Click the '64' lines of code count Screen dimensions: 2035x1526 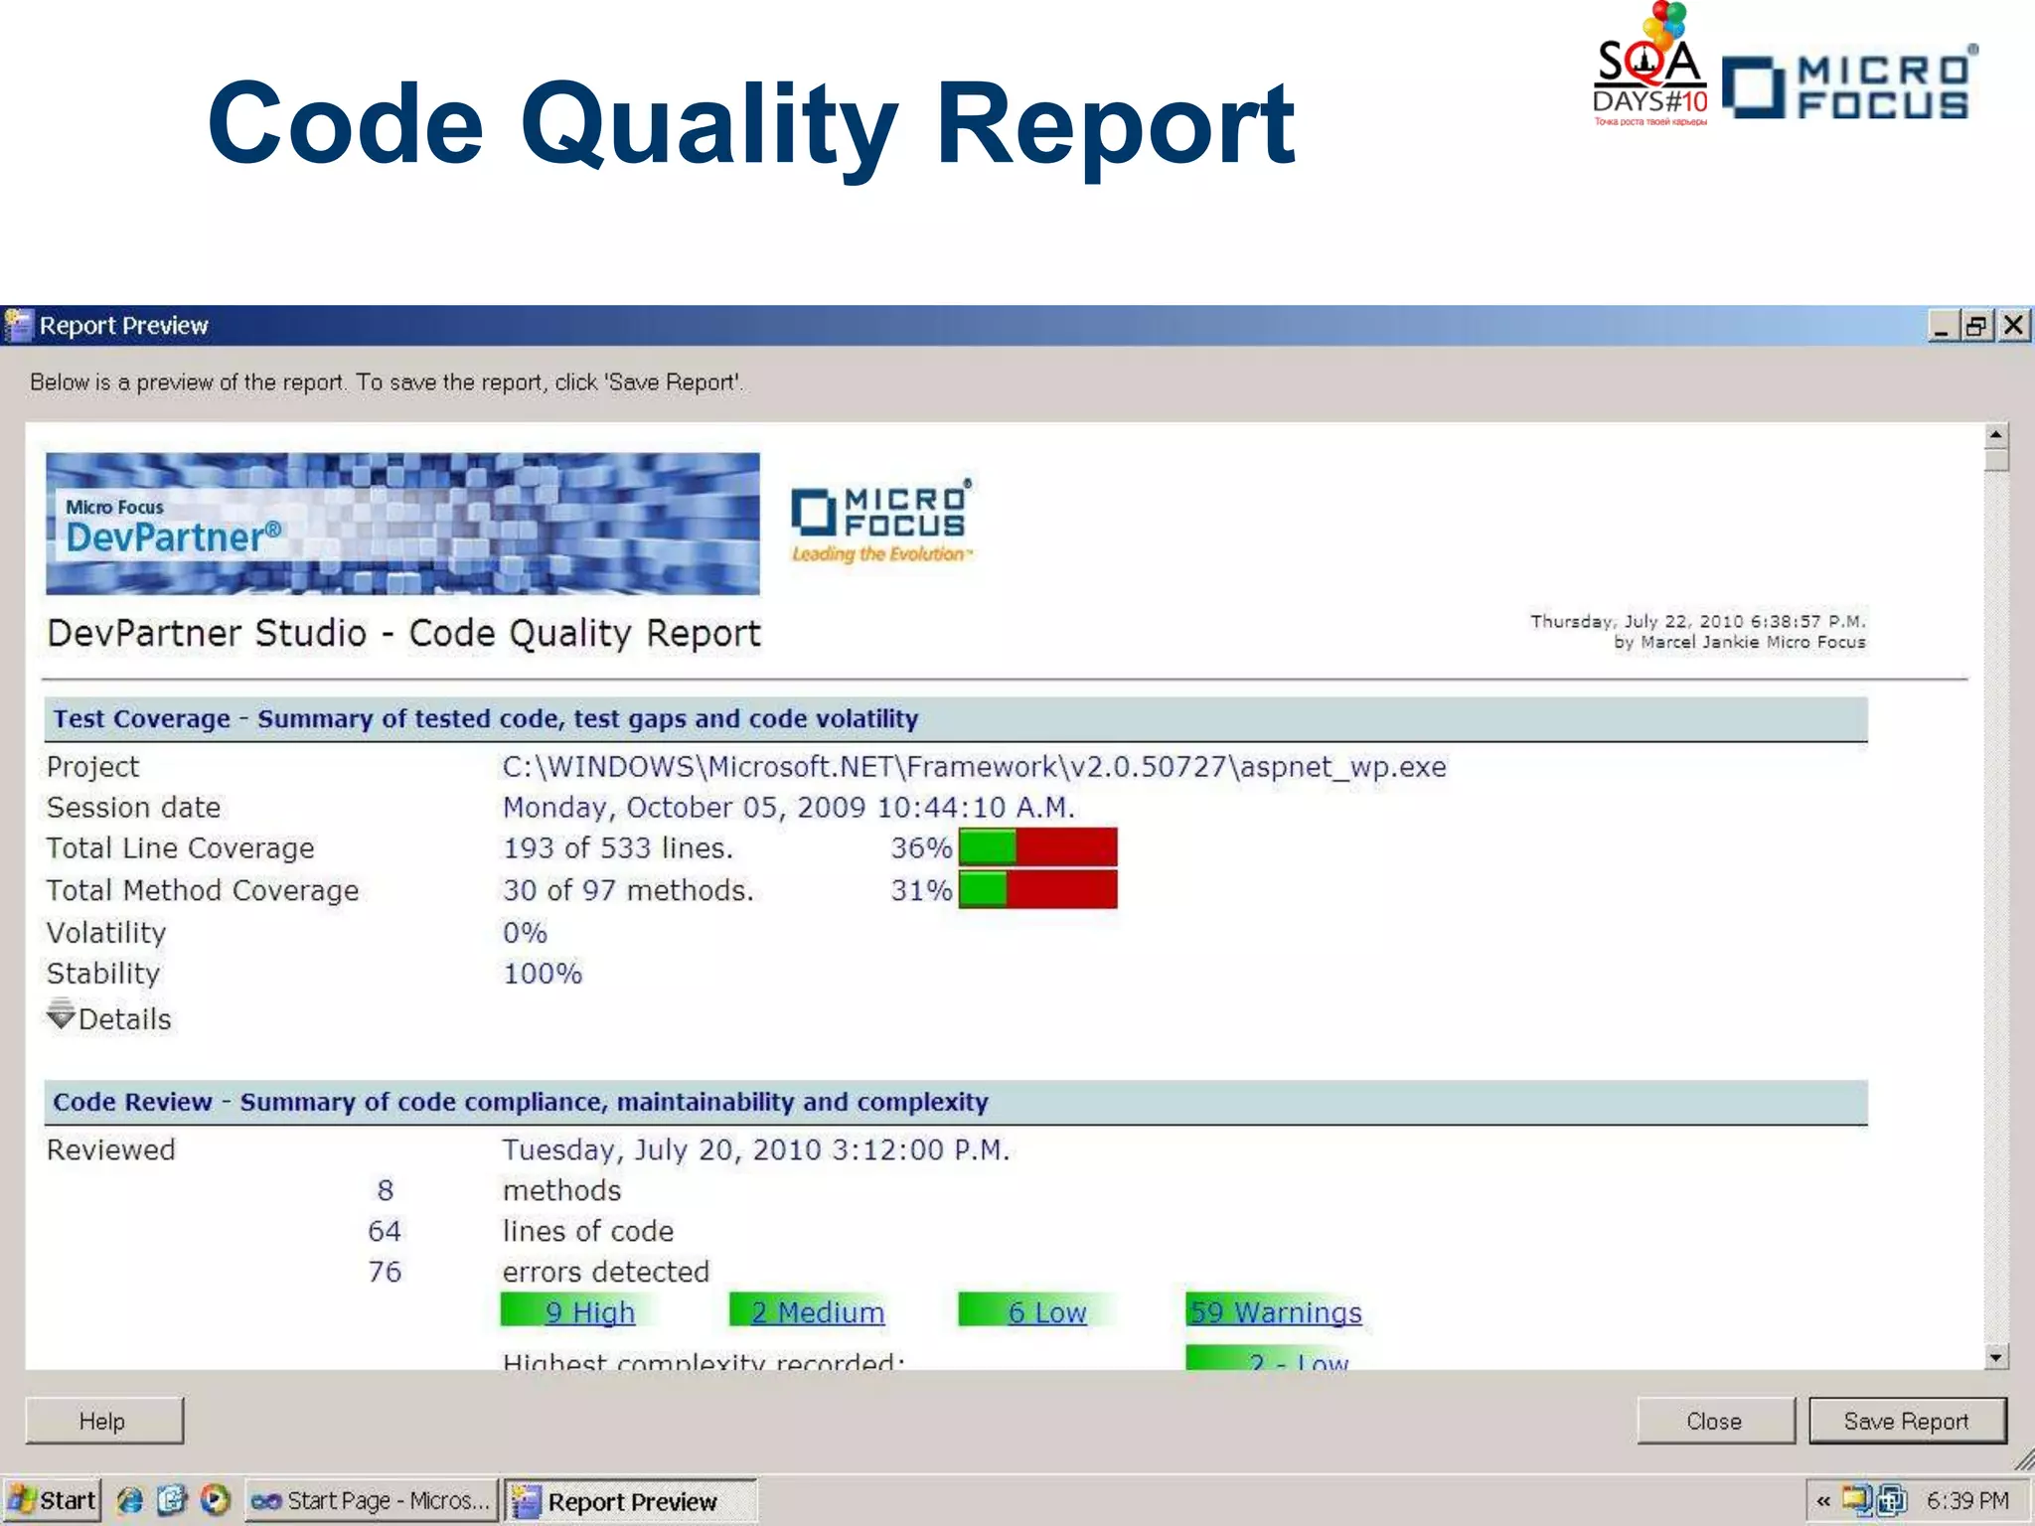(x=385, y=1231)
